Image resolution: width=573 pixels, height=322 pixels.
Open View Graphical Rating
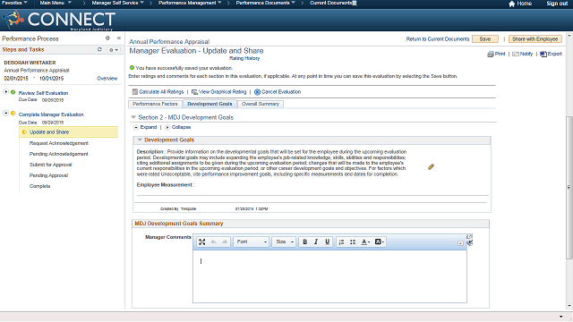tap(222, 91)
